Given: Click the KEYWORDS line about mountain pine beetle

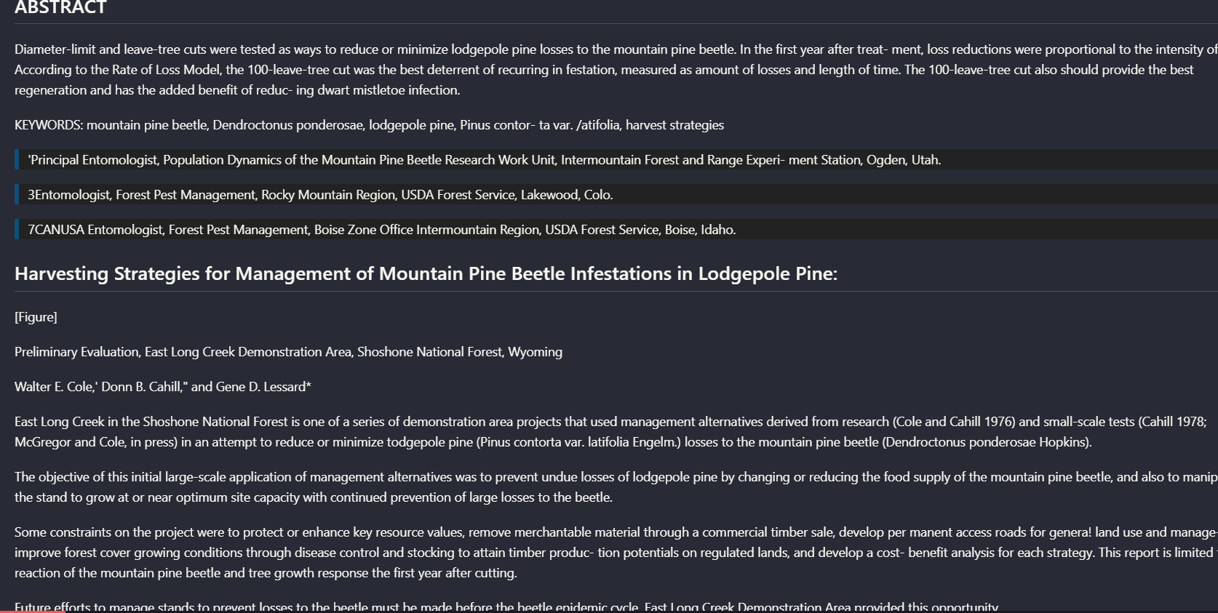Looking at the screenshot, I should (x=369, y=125).
